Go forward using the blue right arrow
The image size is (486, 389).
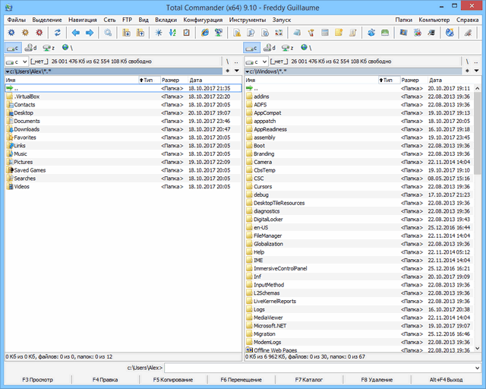[90, 33]
